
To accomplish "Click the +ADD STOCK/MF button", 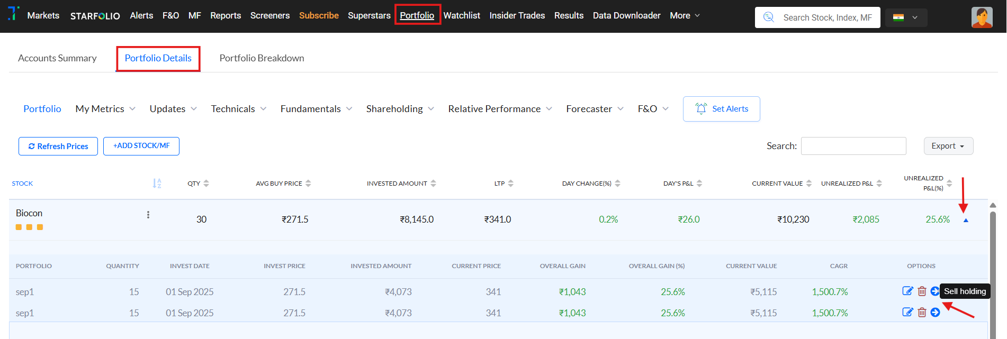I will coord(141,146).
